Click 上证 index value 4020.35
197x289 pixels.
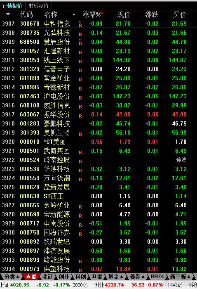(x=19, y=285)
